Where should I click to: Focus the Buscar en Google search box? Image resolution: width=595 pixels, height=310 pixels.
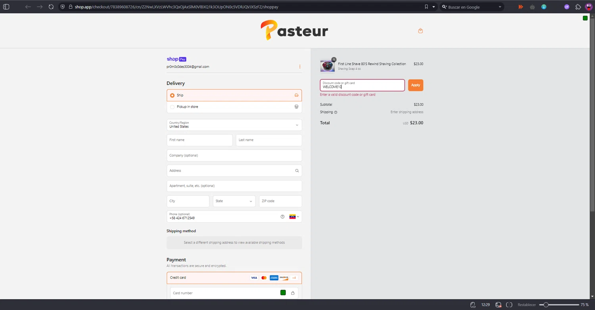tap(472, 7)
